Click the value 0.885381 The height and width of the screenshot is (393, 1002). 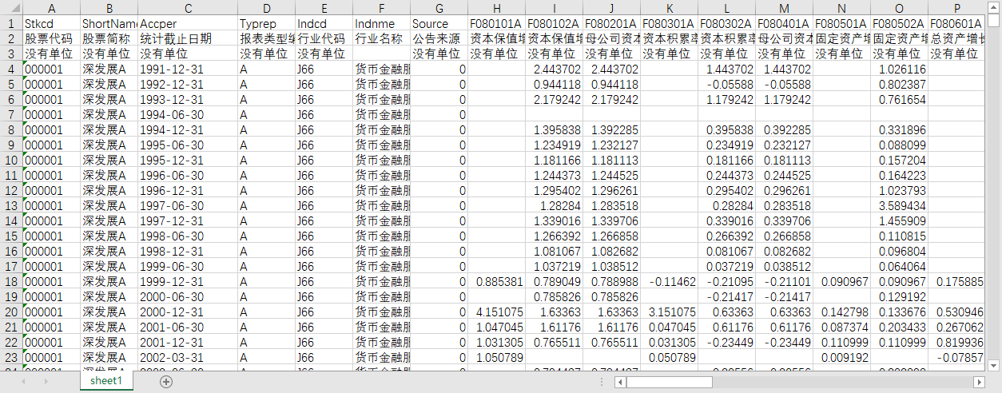pos(497,282)
